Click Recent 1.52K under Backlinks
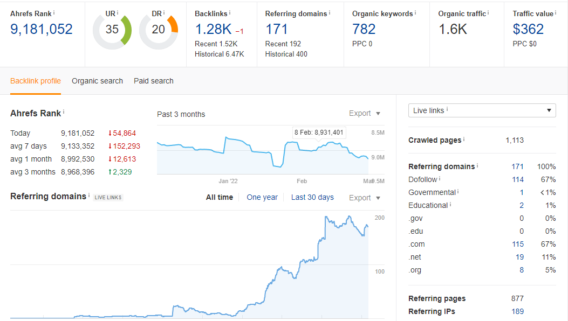The height and width of the screenshot is (321, 568). [216, 44]
